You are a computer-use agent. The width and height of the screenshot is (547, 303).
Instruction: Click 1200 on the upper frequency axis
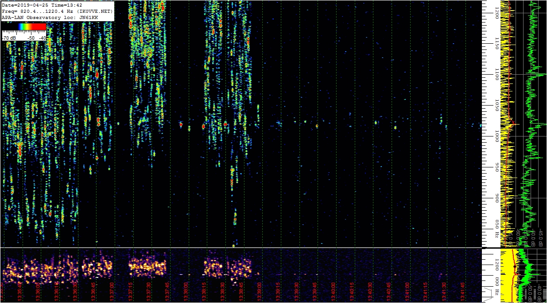coord(497,14)
